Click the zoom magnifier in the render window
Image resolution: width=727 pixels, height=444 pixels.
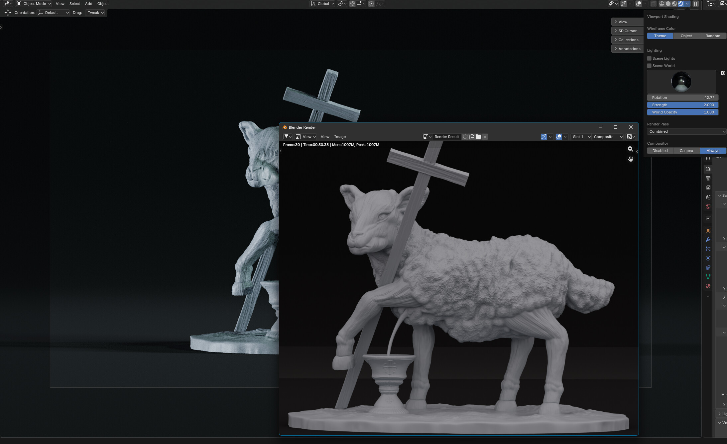click(x=631, y=149)
